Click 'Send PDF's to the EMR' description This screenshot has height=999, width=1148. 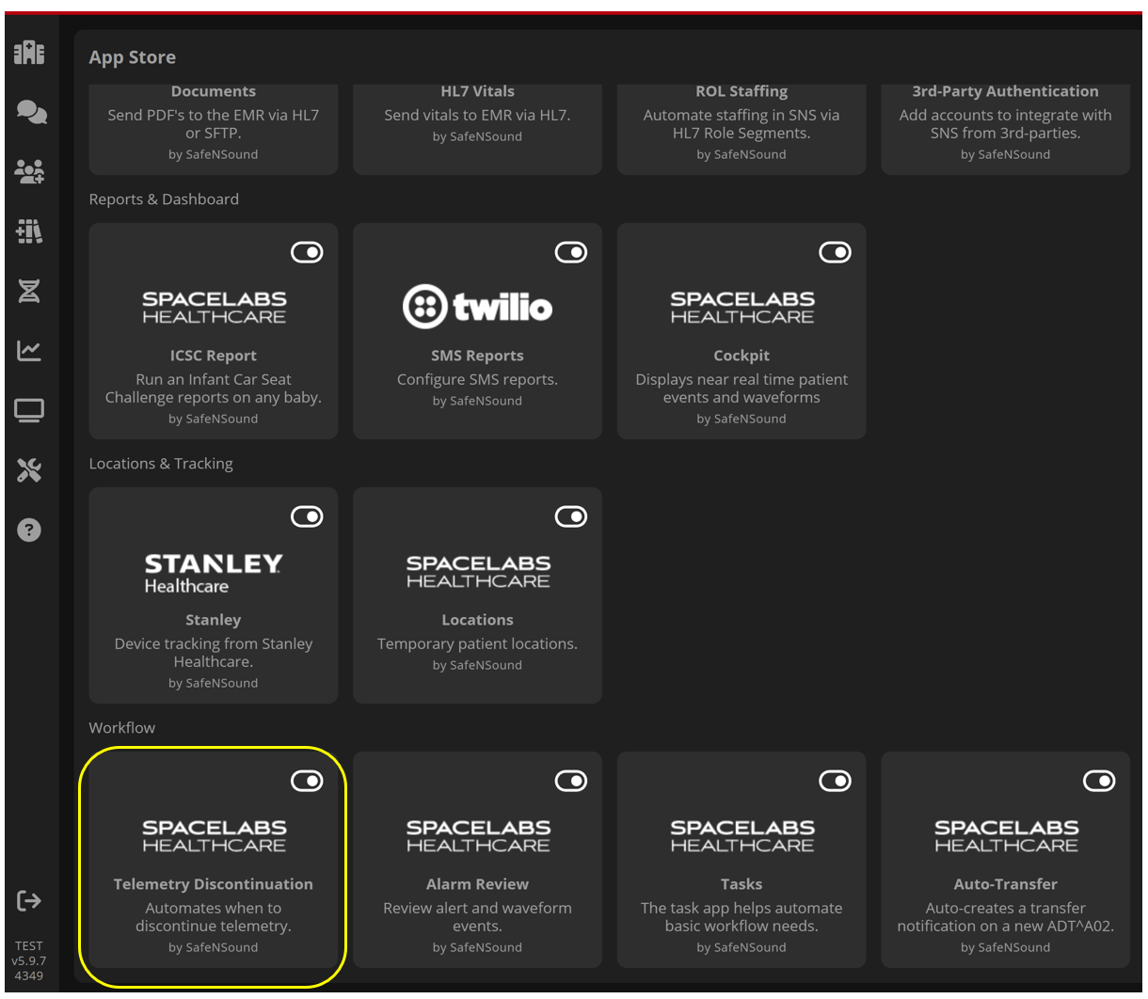pyautogui.click(x=214, y=124)
